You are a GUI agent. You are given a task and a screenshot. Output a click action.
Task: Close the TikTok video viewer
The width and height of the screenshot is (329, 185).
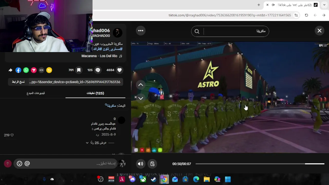tap(319, 31)
